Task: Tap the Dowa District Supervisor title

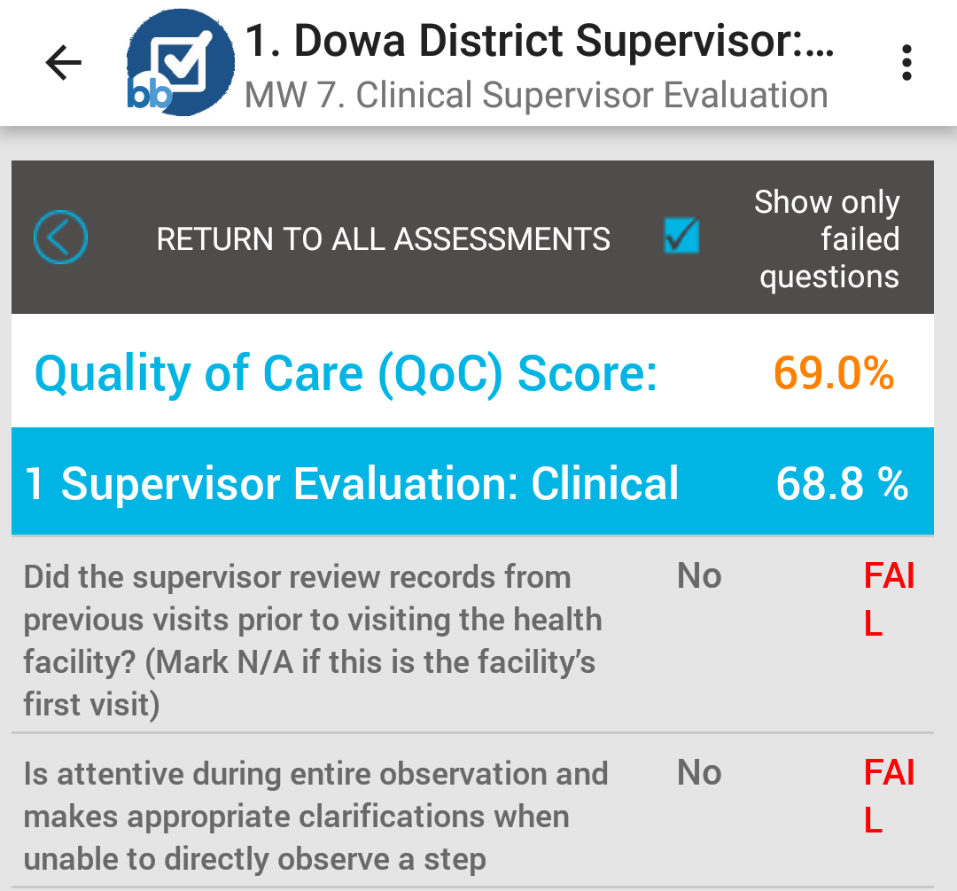Action: coord(540,41)
